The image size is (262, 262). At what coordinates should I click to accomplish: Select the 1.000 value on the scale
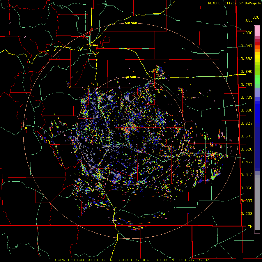click(x=247, y=33)
